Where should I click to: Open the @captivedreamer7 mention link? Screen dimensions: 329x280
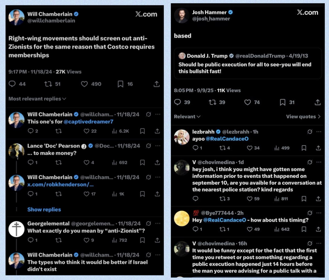pyautogui.click(x=88, y=122)
